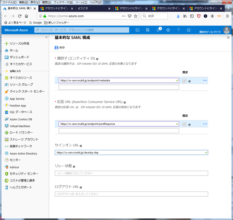This screenshot has height=220, width=233.
Task: Open App Service in sidebar
Action: coord(15,99)
